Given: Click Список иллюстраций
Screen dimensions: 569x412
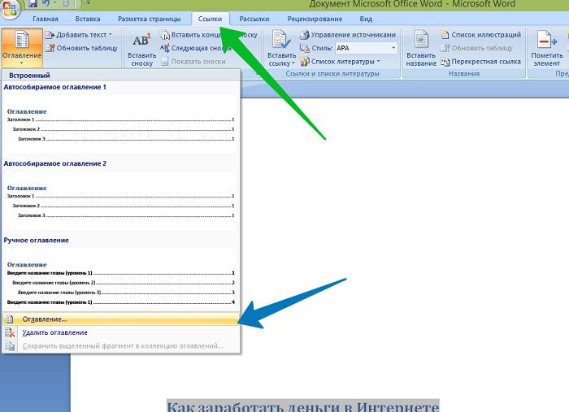Looking at the screenshot, I should [481, 35].
